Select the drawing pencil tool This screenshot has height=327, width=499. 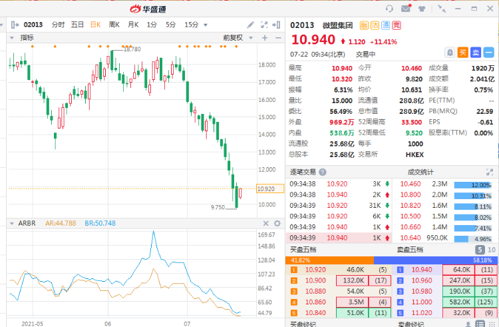pyautogui.click(x=250, y=25)
